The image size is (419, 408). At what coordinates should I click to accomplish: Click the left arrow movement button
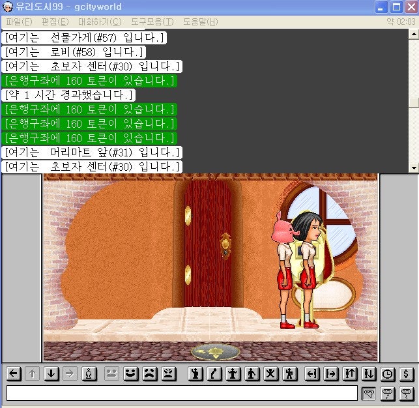pyautogui.click(x=14, y=374)
